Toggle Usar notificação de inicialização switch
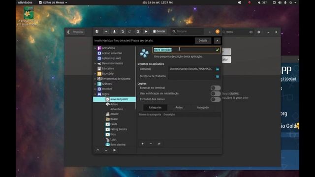This screenshot has height=177, width=315. (216, 93)
